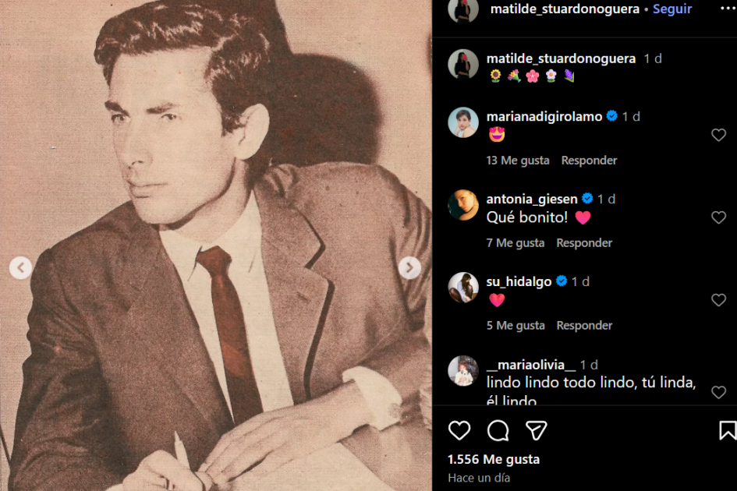Reply to su_hidalgo's comment
737x491 pixels.
point(584,326)
